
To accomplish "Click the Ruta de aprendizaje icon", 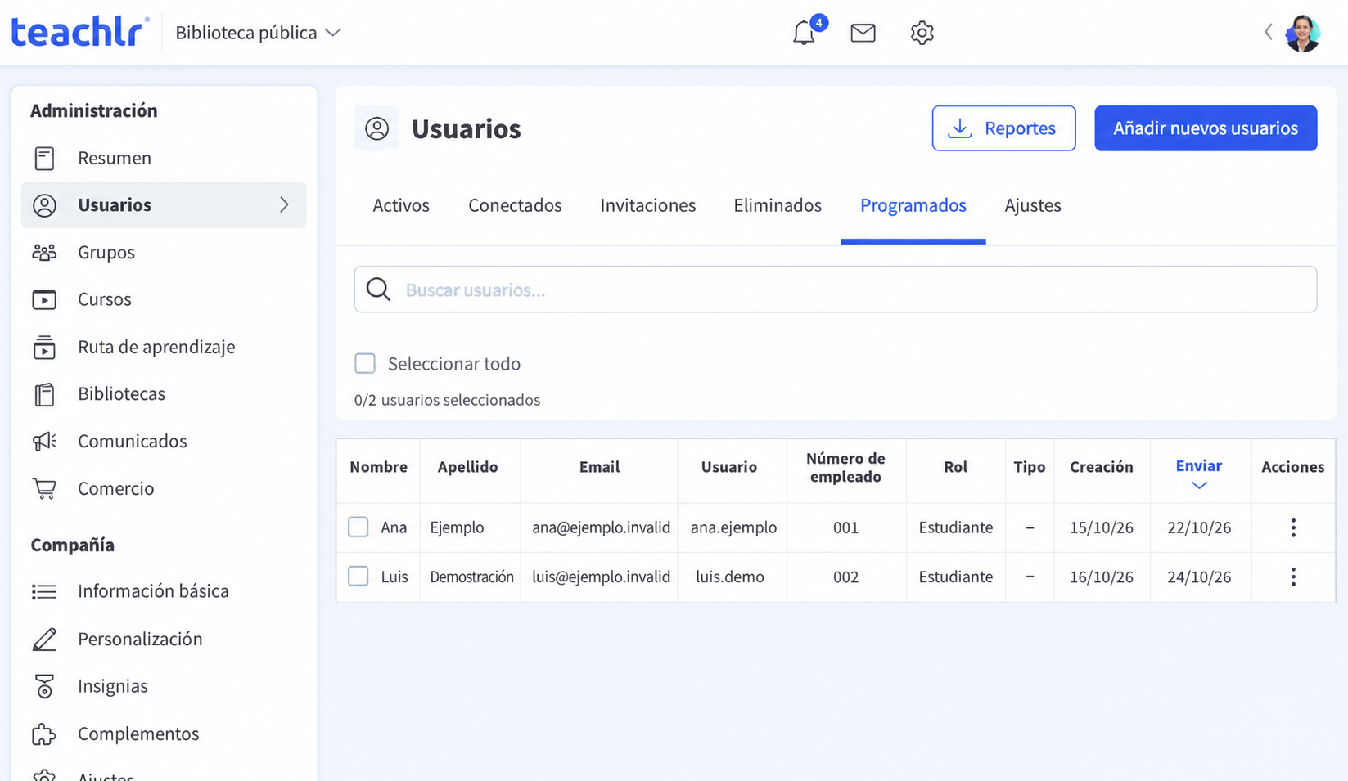I will pyautogui.click(x=44, y=347).
